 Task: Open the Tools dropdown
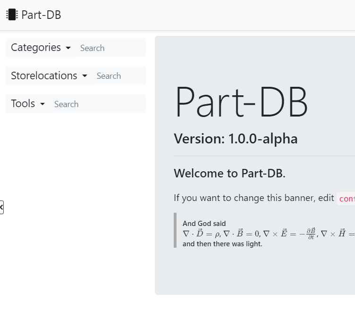tap(28, 104)
